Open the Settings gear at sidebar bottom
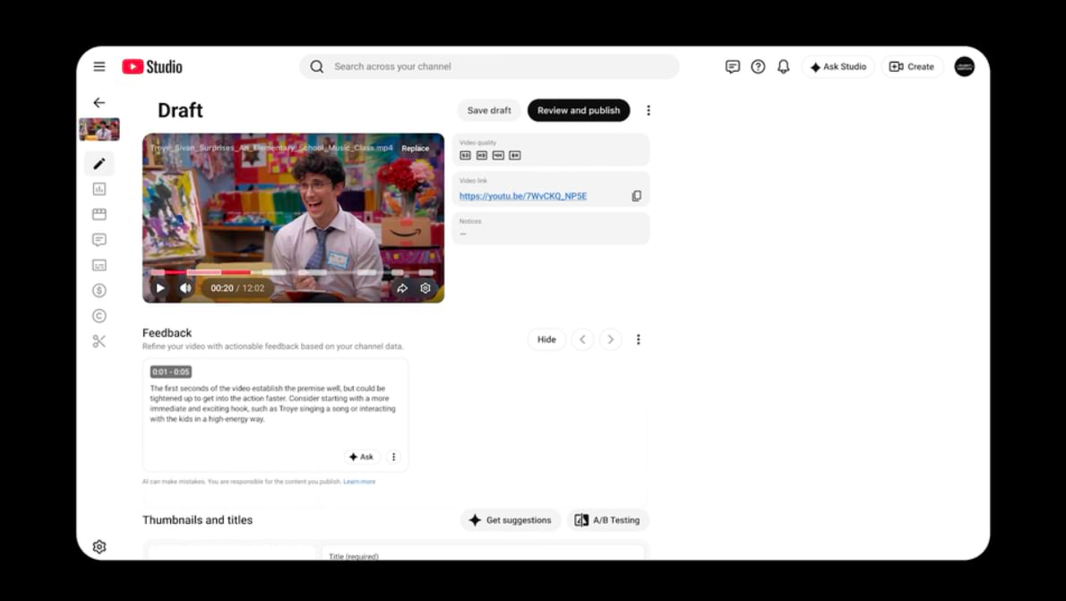The image size is (1066, 601). click(99, 546)
